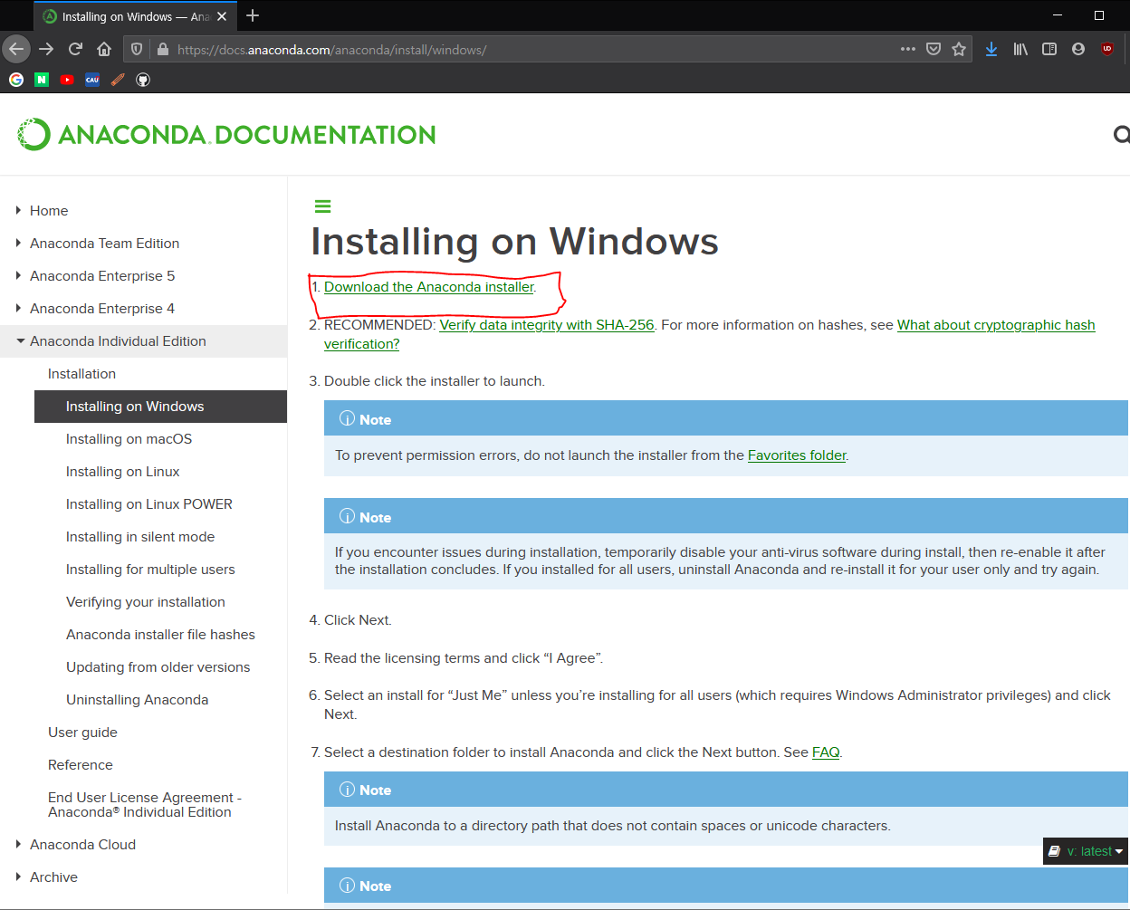Expand the Anaconda Enterprise 5 section
Image resolution: width=1130 pixels, height=910 pixels.
click(x=18, y=275)
